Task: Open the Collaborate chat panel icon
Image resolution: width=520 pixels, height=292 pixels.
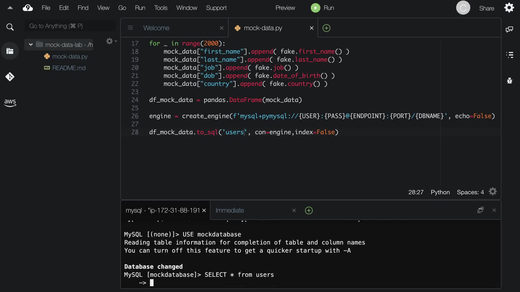Action: [x=509, y=29]
